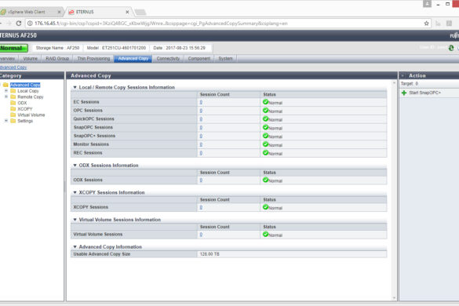This screenshot has height=306, width=459.
Task: Click the Monitor Sessions green status checkmark
Action: click(x=265, y=144)
